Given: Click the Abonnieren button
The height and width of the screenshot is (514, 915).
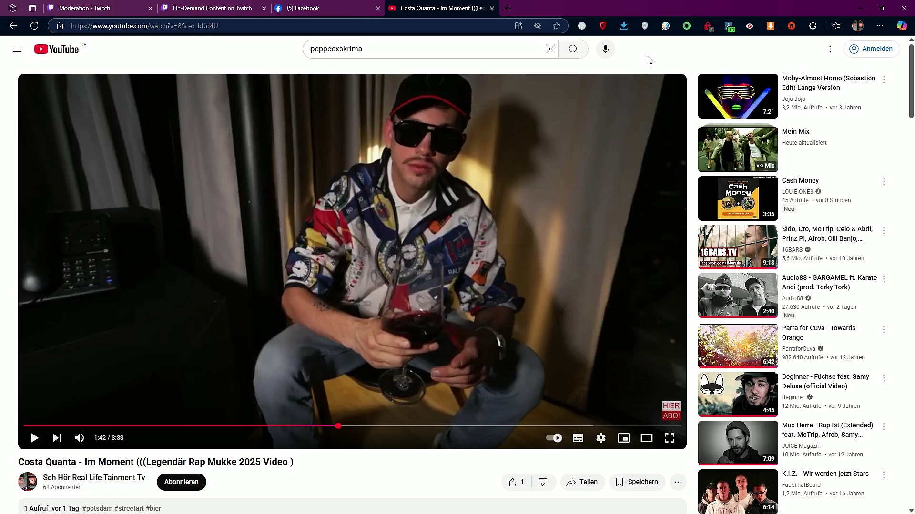Looking at the screenshot, I should click(x=181, y=482).
